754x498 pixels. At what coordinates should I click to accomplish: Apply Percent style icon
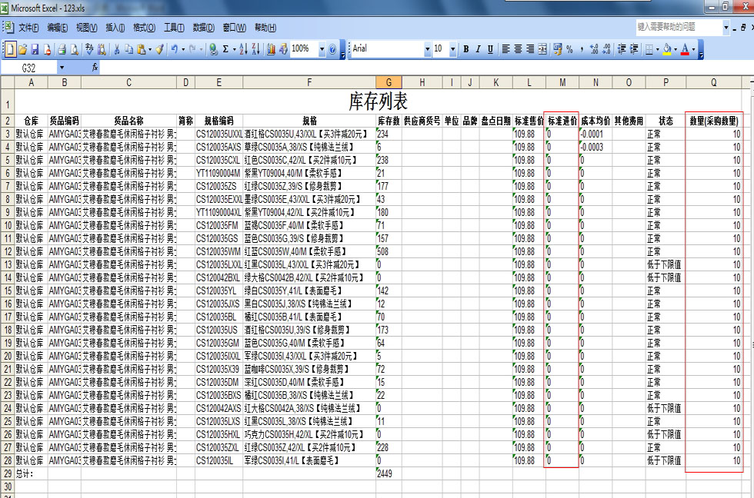pos(570,49)
